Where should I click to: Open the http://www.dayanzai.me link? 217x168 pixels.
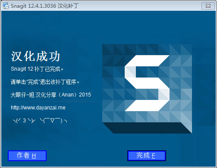pyautogui.click(x=38, y=108)
